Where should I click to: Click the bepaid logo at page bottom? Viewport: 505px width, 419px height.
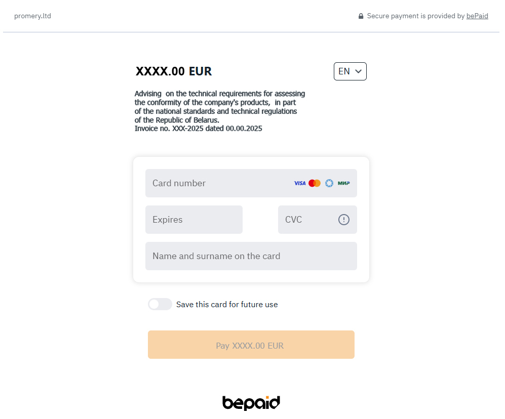point(251,403)
